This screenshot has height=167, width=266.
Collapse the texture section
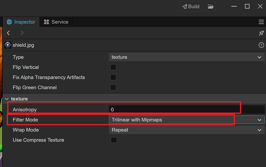tap(7, 99)
